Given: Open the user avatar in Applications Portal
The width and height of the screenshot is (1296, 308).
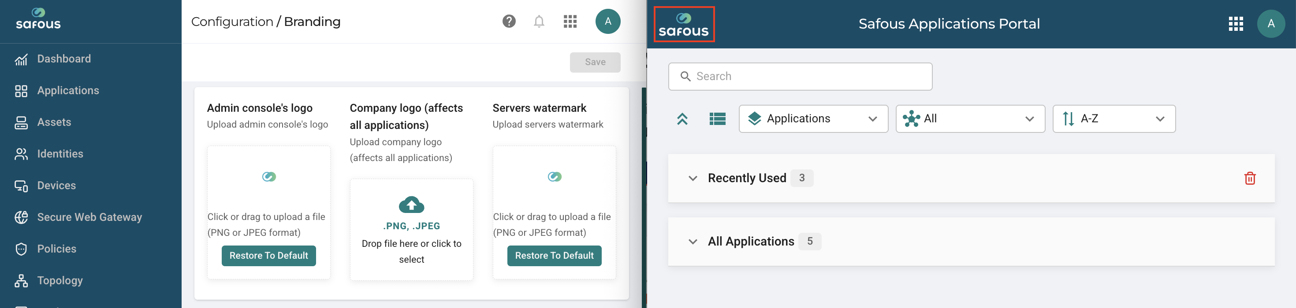Looking at the screenshot, I should 1271,24.
